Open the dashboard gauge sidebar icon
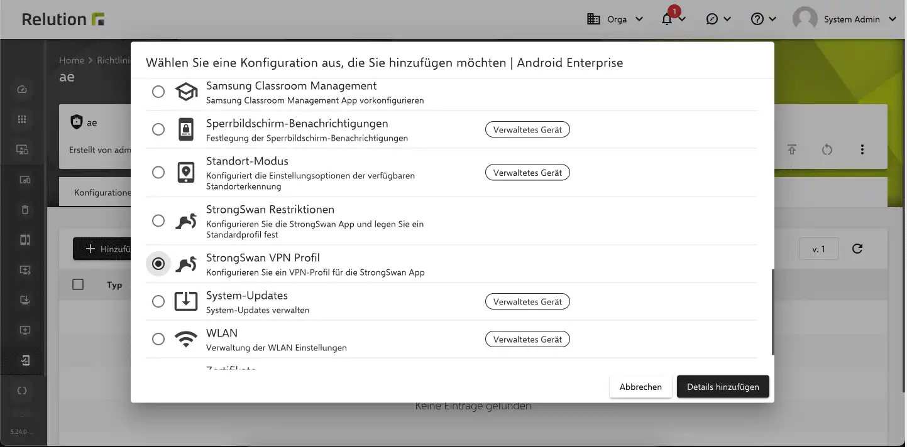 click(x=23, y=90)
